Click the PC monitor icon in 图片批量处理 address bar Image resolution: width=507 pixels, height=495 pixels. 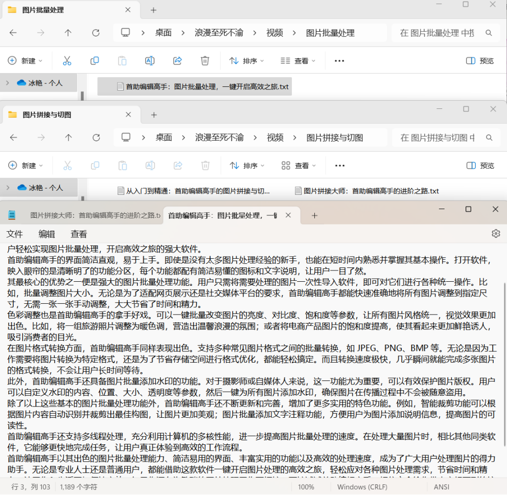(125, 33)
